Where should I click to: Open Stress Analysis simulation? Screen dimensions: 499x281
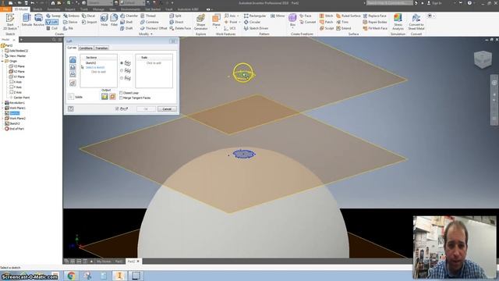(x=398, y=22)
